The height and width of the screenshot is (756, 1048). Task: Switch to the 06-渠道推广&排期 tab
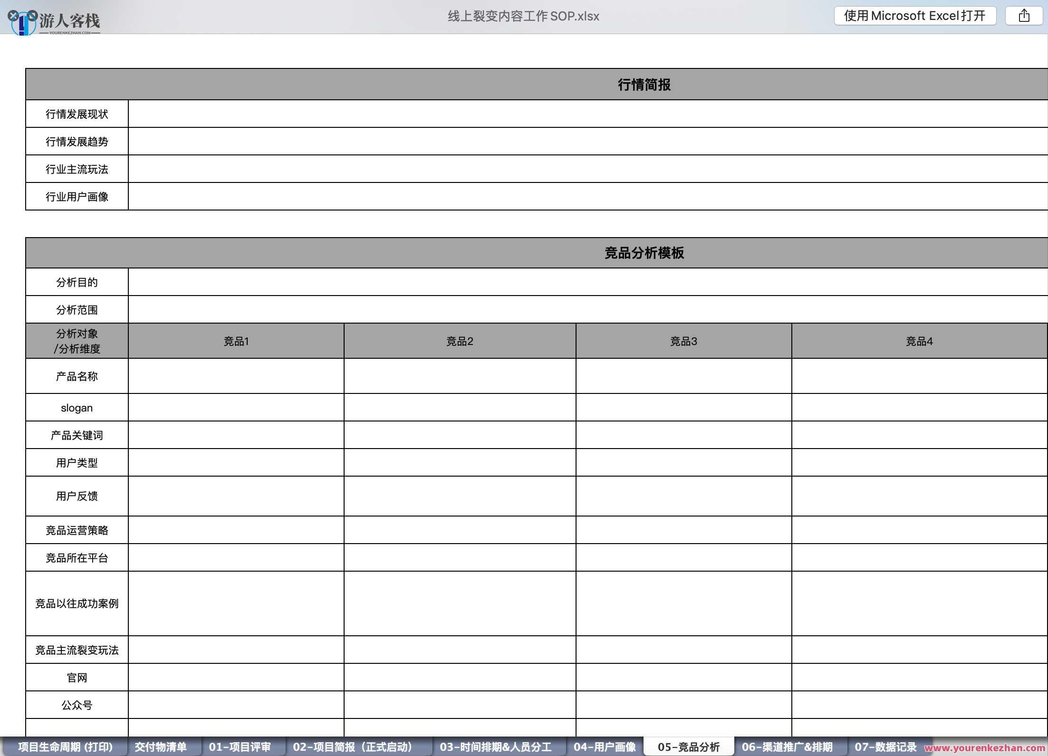pyautogui.click(x=787, y=746)
